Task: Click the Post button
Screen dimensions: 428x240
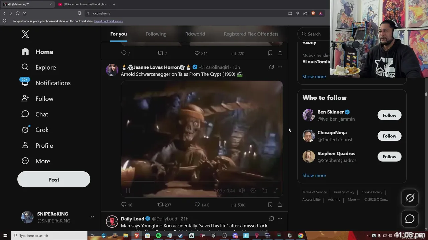Action: click(x=54, y=180)
